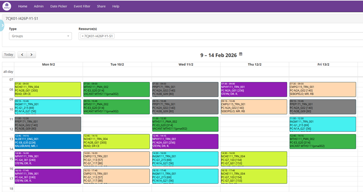The width and height of the screenshot is (363, 192).
Task: Open Wednesday 16:15 INGM111_TRN_001 event
Action: [185, 176]
